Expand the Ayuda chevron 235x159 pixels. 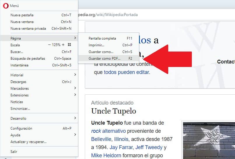pyautogui.click(x=75, y=135)
